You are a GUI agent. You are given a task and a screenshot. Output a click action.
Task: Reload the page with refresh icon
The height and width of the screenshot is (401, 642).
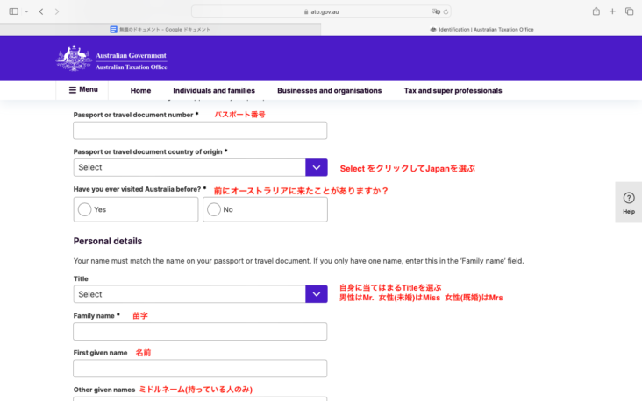coord(446,11)
